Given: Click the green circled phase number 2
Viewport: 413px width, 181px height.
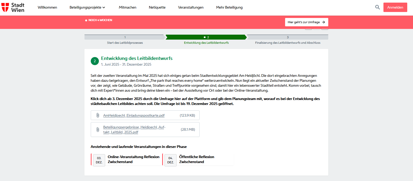Looking at the screenshot, I should (95, 61).
